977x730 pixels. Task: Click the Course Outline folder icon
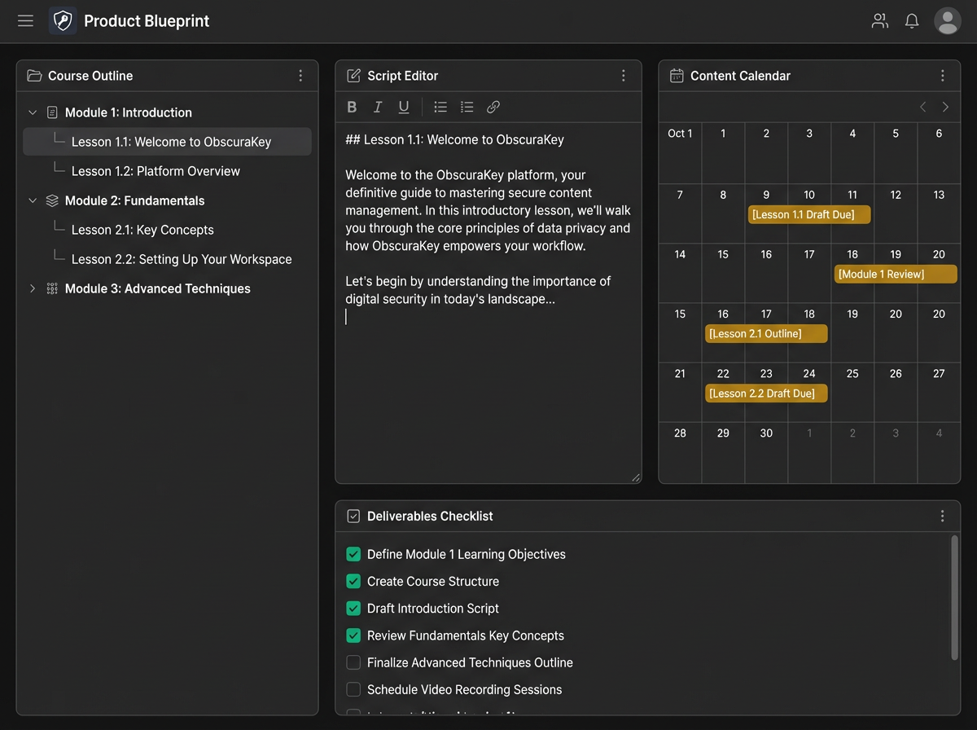pyautogui.click(x=33, y=75)
